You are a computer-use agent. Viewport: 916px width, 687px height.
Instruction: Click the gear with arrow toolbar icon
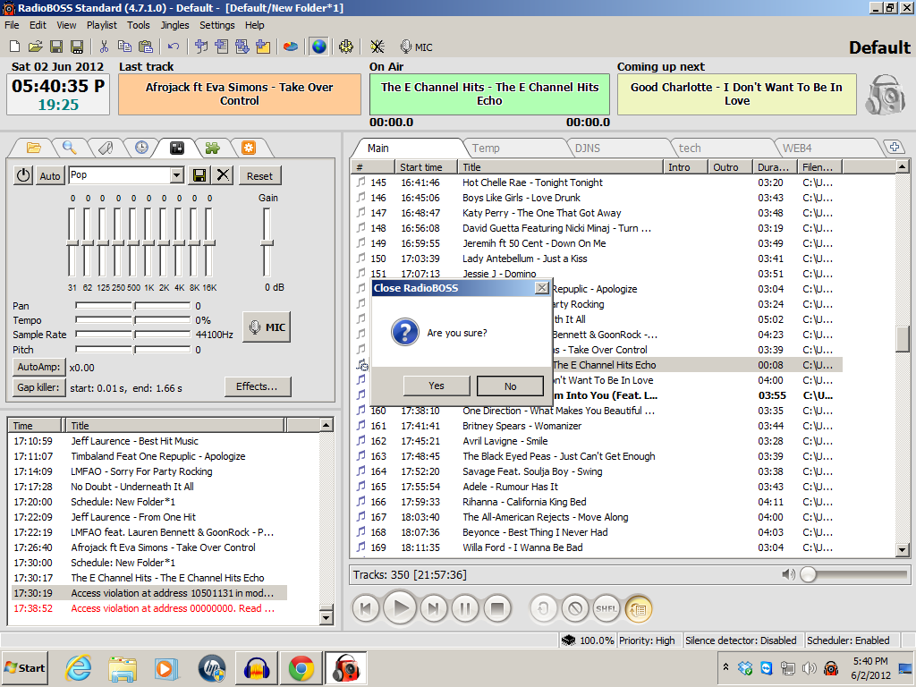(346, 47)
